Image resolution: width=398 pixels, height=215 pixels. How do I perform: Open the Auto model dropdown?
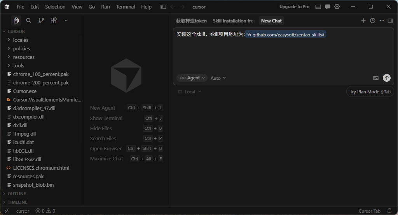[218, 78]
